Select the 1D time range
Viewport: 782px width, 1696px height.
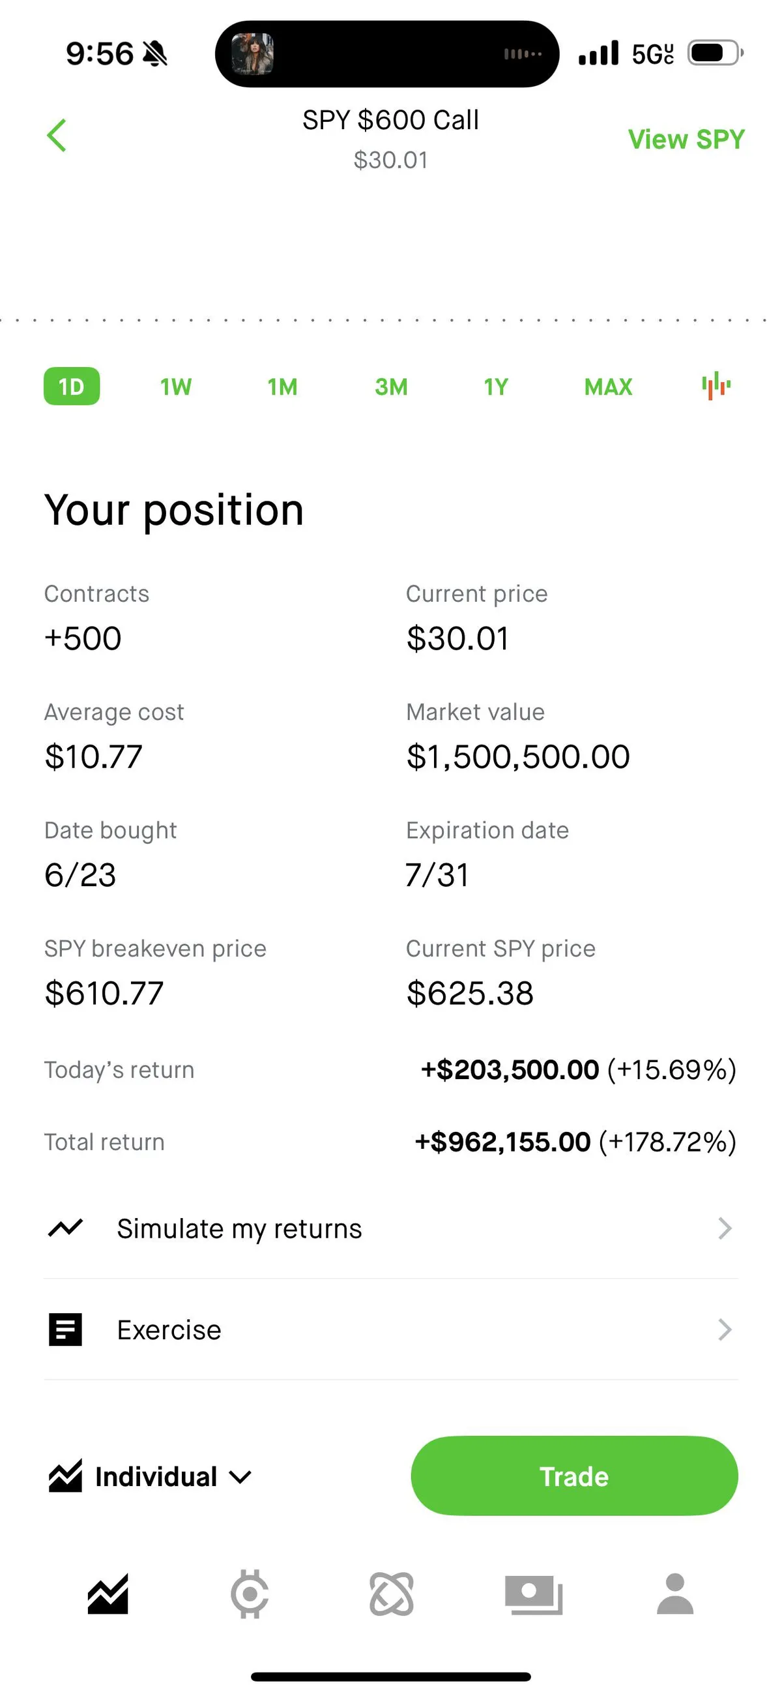[72, 387]
